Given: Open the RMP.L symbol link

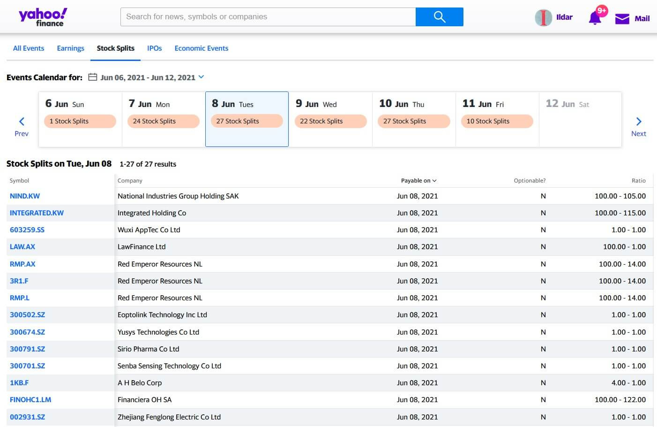Looking at the screenshot, I should pyautogui.click(x=20, y=298).
